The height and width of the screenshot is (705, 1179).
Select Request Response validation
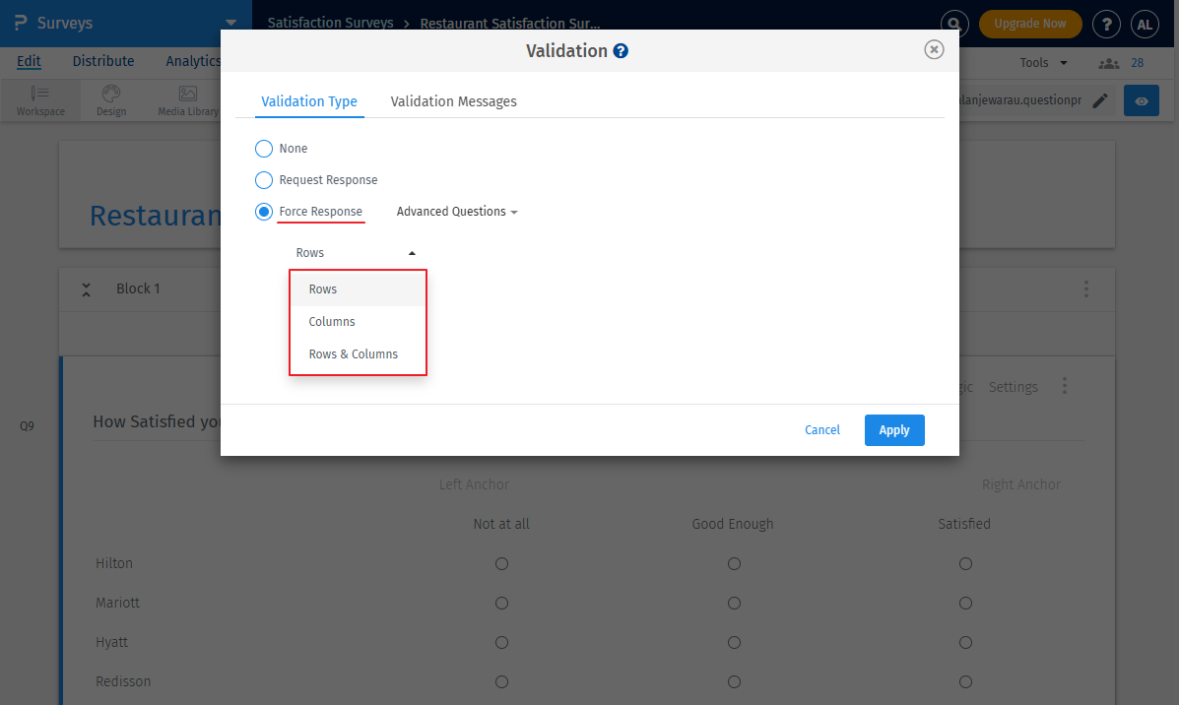tap(263, 179)
